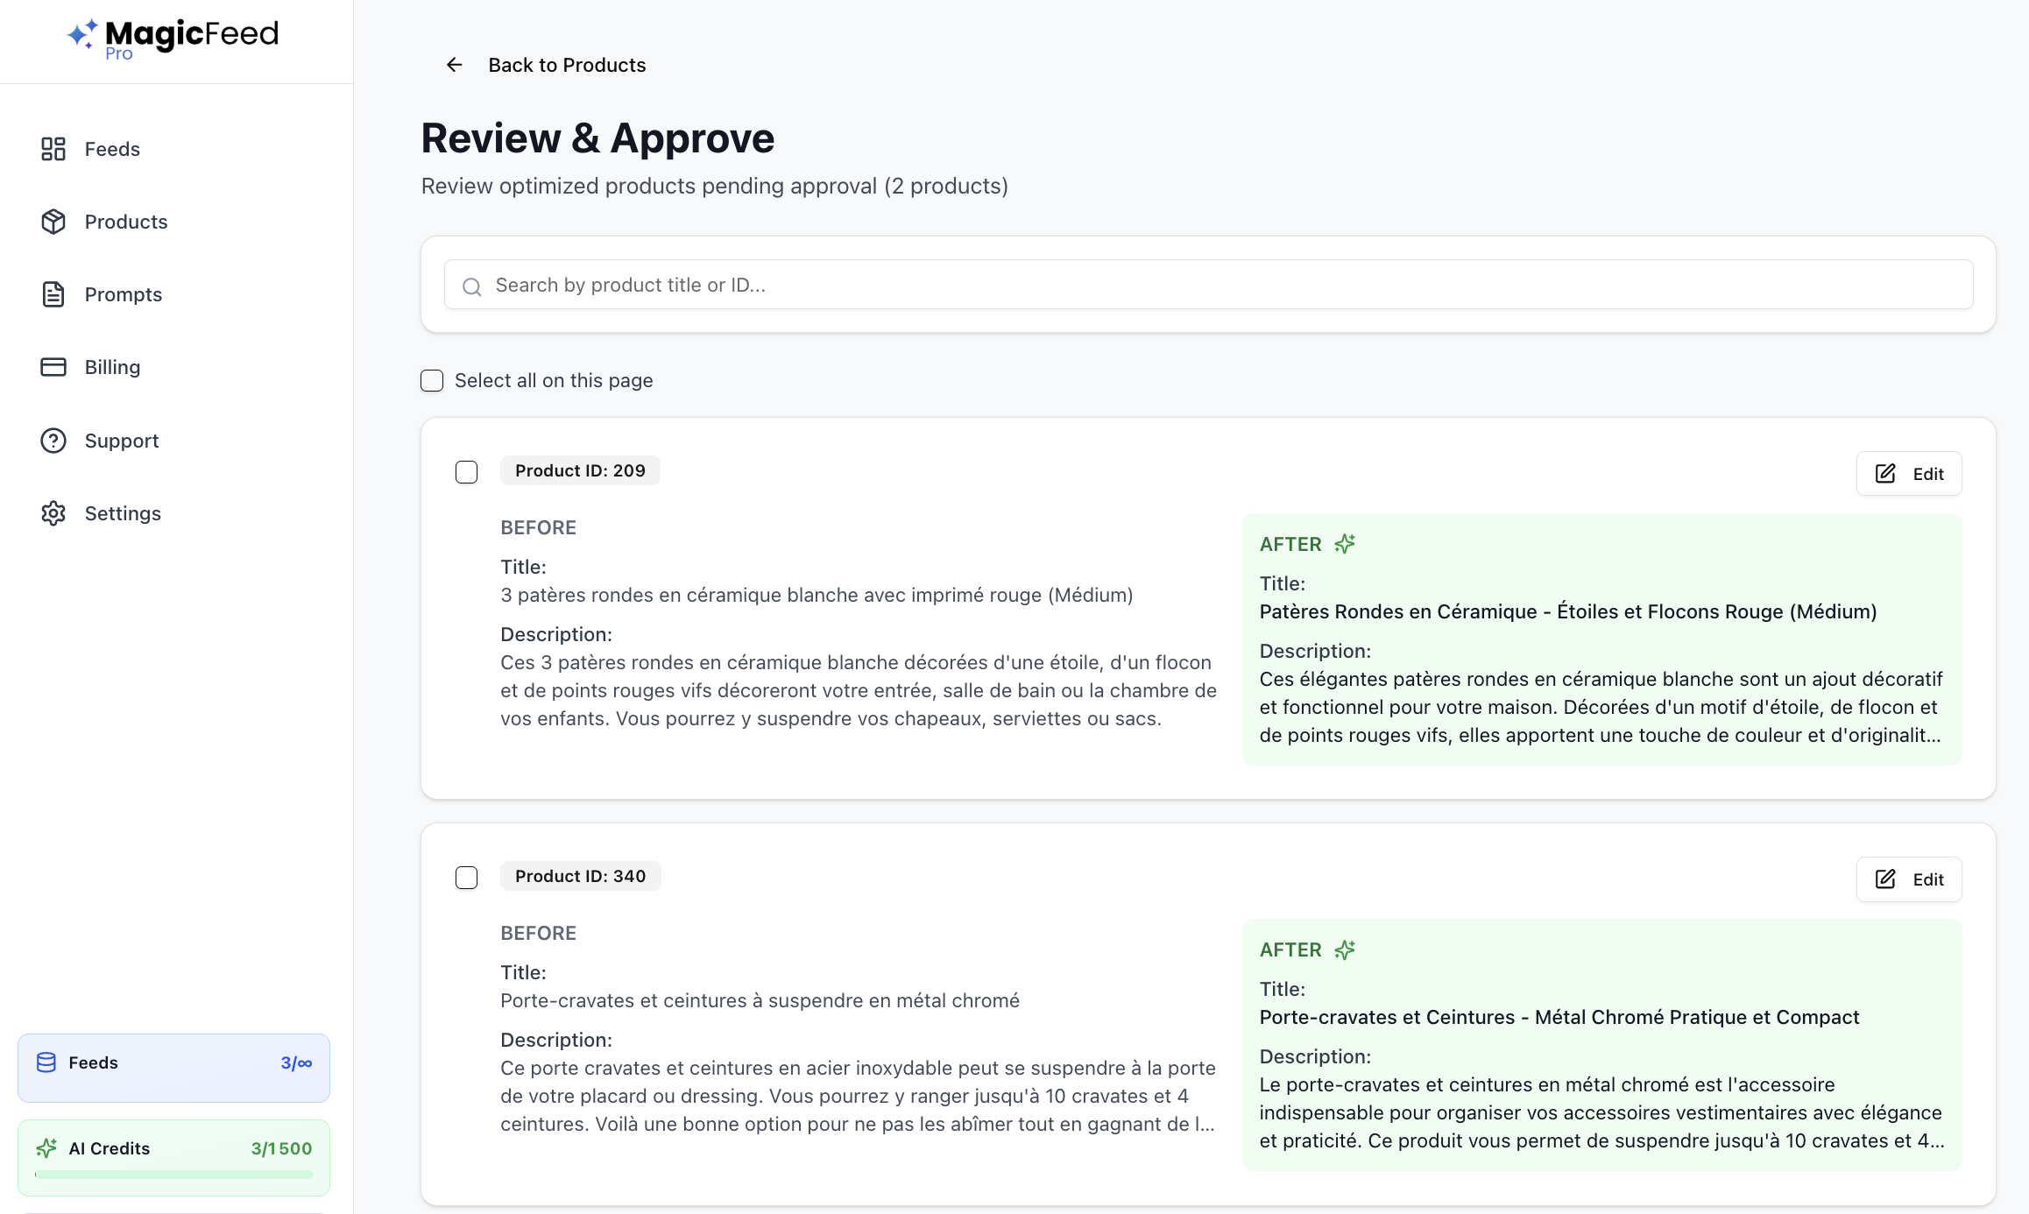Check the Product ID: 340 checkbox

pos(467,878)
